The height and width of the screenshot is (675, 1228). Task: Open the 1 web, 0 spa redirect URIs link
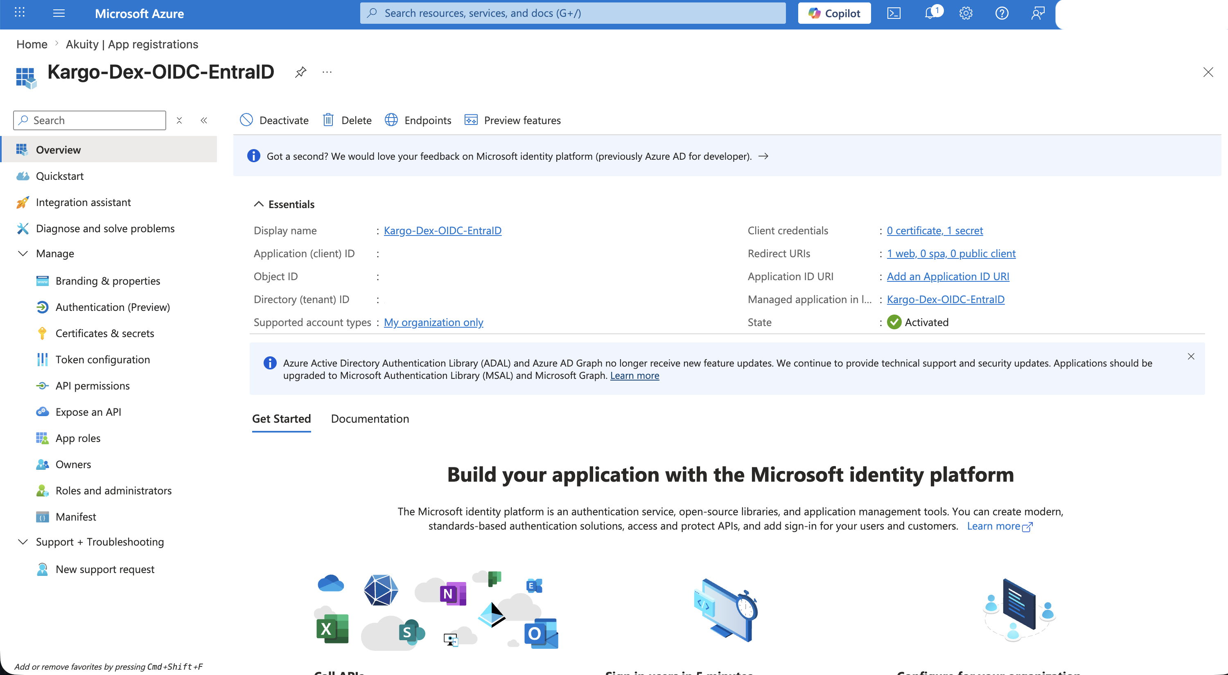point(951,253)
